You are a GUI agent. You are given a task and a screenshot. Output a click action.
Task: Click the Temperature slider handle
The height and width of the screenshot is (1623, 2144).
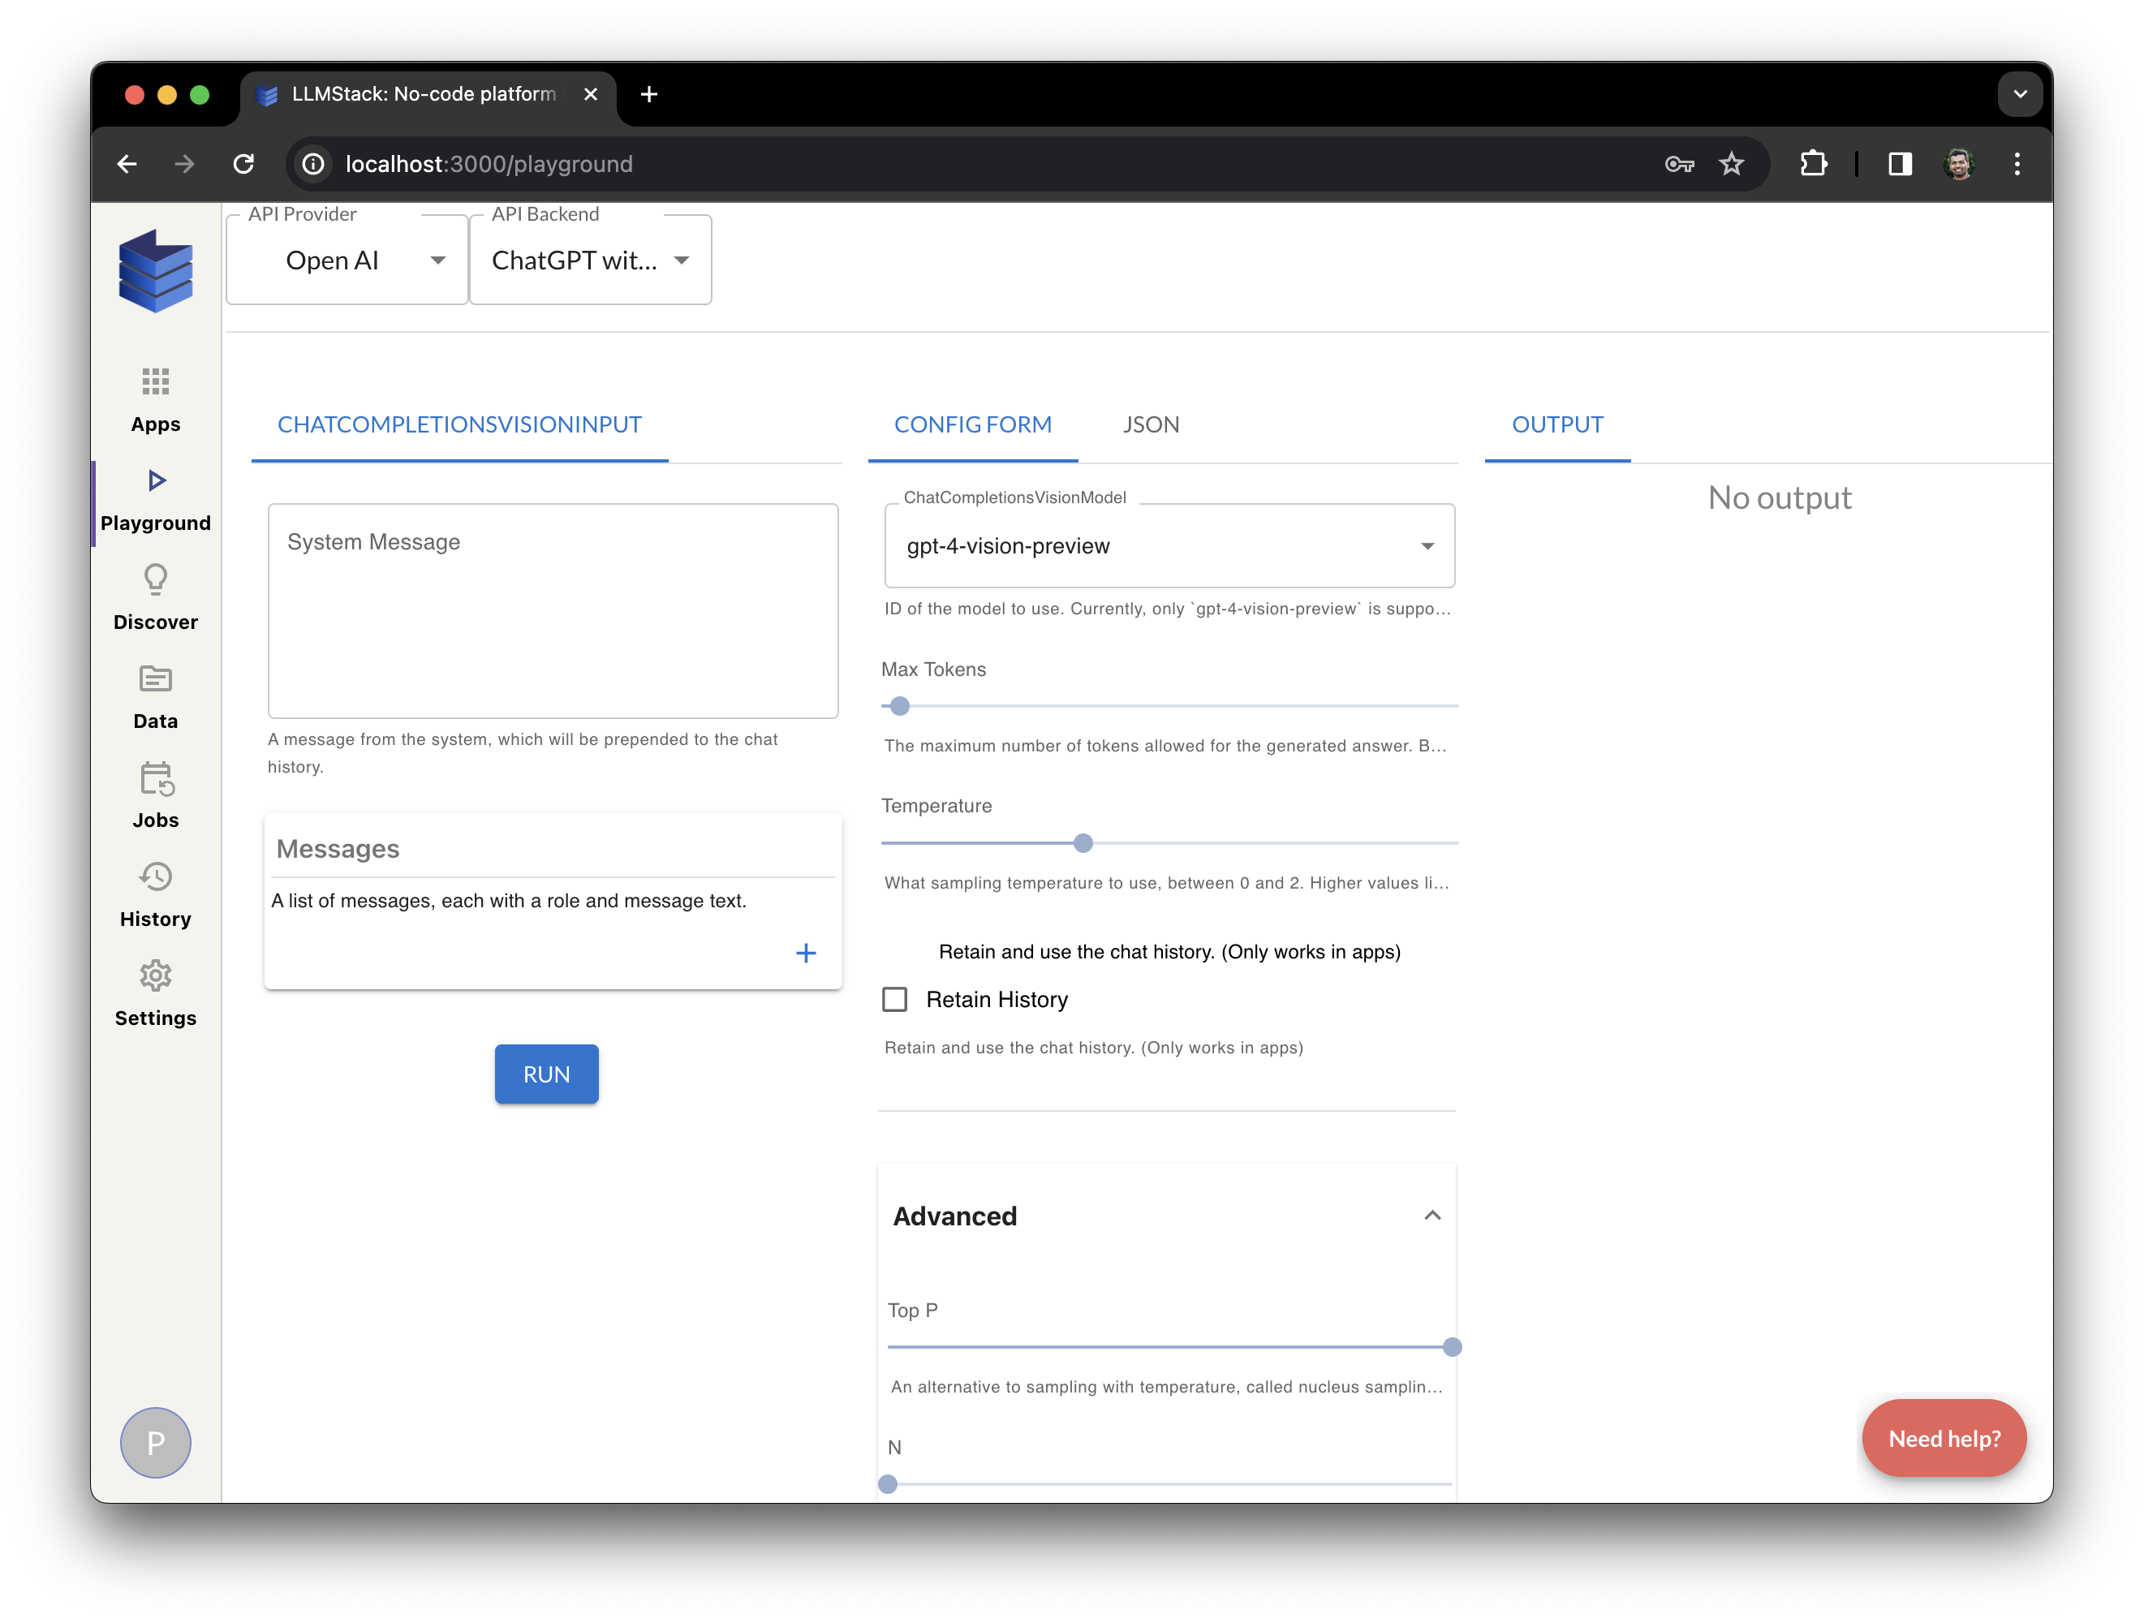[x=1083, y=843]
